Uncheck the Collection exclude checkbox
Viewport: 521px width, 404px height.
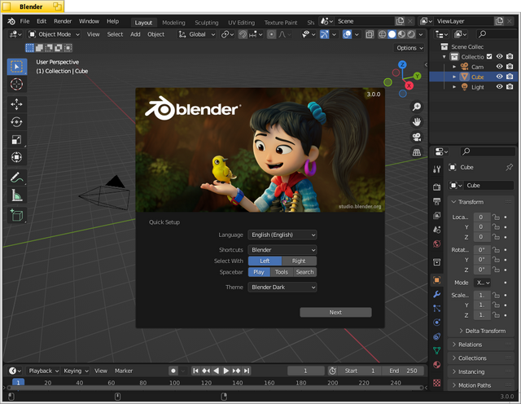point(489,56)
